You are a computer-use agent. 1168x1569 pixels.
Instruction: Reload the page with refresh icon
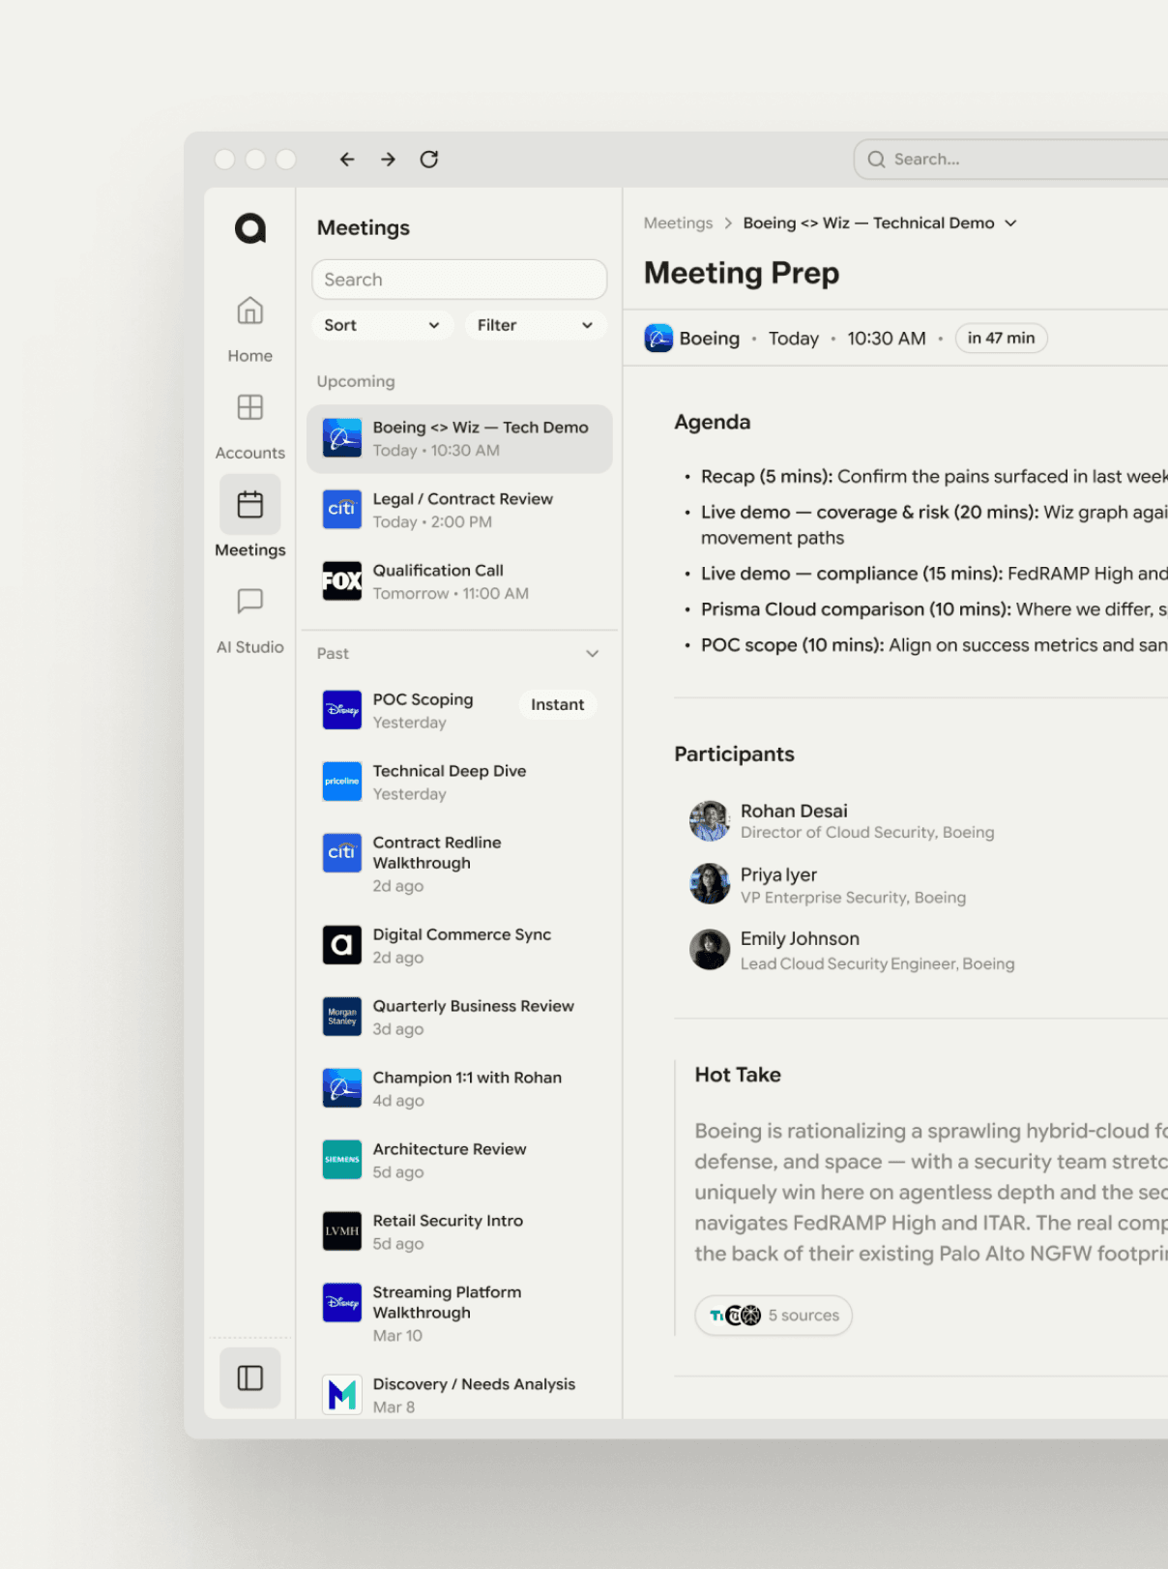coord(429,160)
